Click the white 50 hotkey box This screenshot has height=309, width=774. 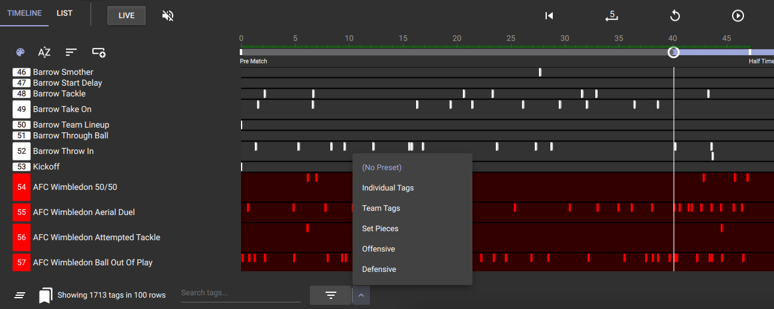pyautogui.click(x=22, y=125)
